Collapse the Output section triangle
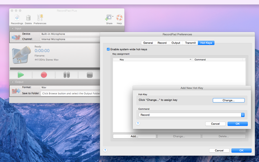This screenshot has width=259, height=162. (x=12, y=82)
